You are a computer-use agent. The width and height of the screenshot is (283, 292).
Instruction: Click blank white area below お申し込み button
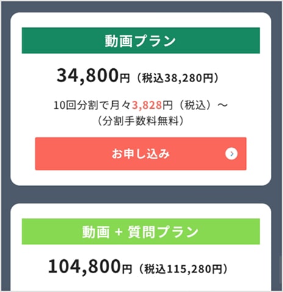click(x=141, y=178)
